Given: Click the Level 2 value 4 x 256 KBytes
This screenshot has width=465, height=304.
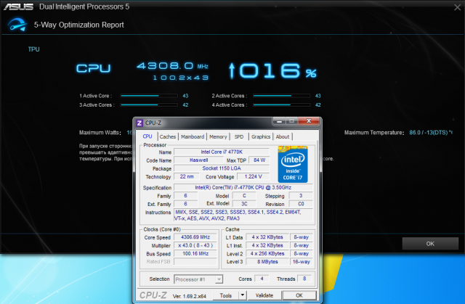Looking at the screenshot, I should 267,254.
